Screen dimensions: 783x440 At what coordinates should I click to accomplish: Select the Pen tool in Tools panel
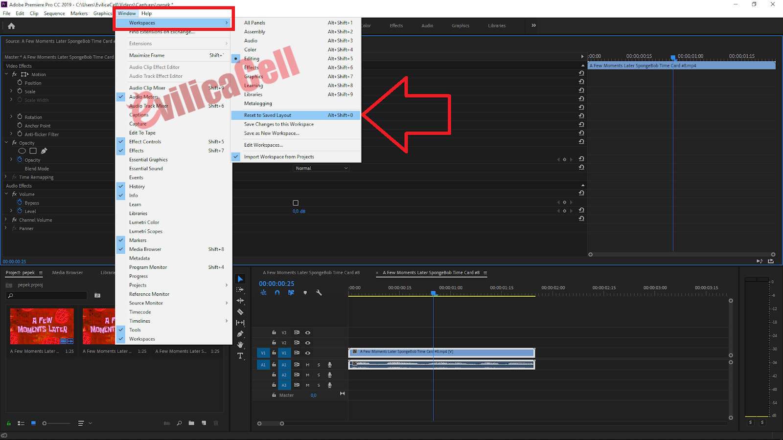[x=240, y=334]
